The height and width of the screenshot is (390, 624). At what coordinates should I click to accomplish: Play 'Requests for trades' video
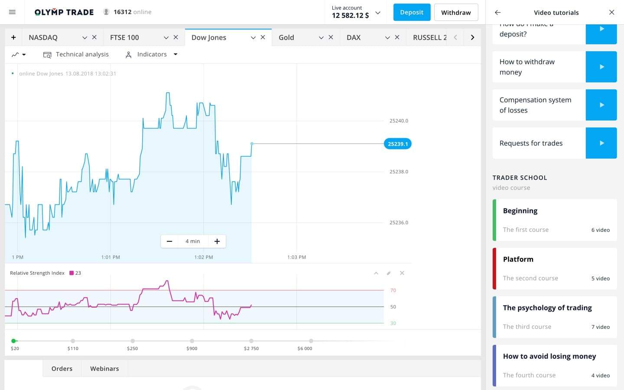601,143
